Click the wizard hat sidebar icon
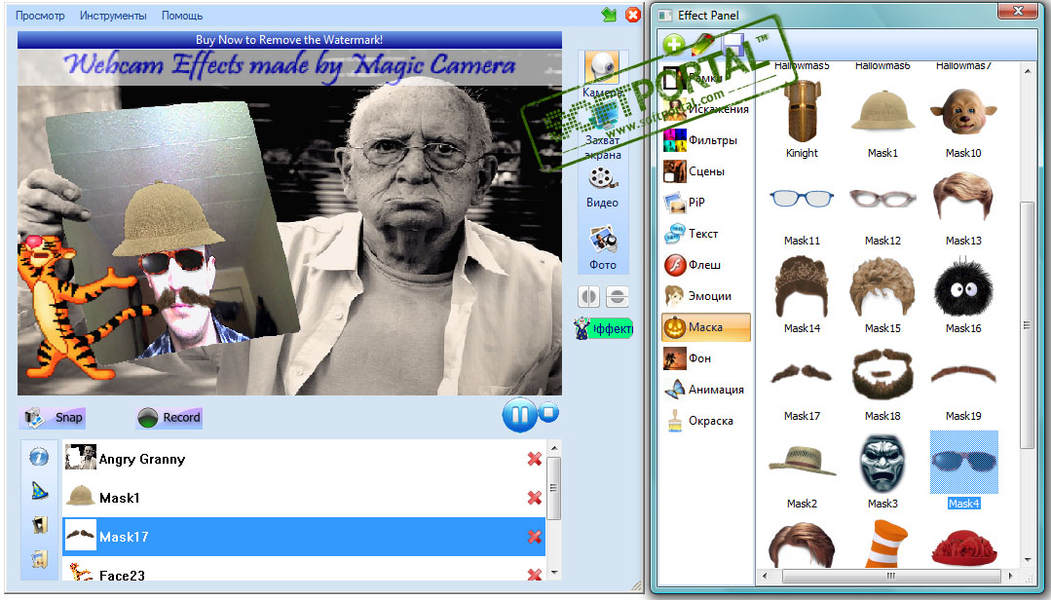 pyautogui.click(x=40, y=492)
